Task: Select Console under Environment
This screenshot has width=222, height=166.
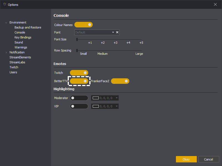Action: click(x=20, y=32)
